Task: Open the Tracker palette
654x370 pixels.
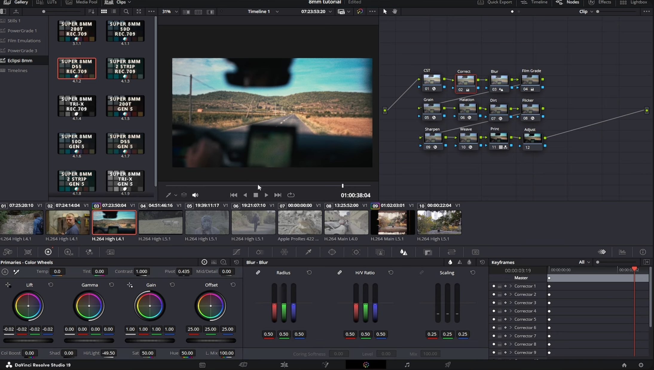Action: 356,252
